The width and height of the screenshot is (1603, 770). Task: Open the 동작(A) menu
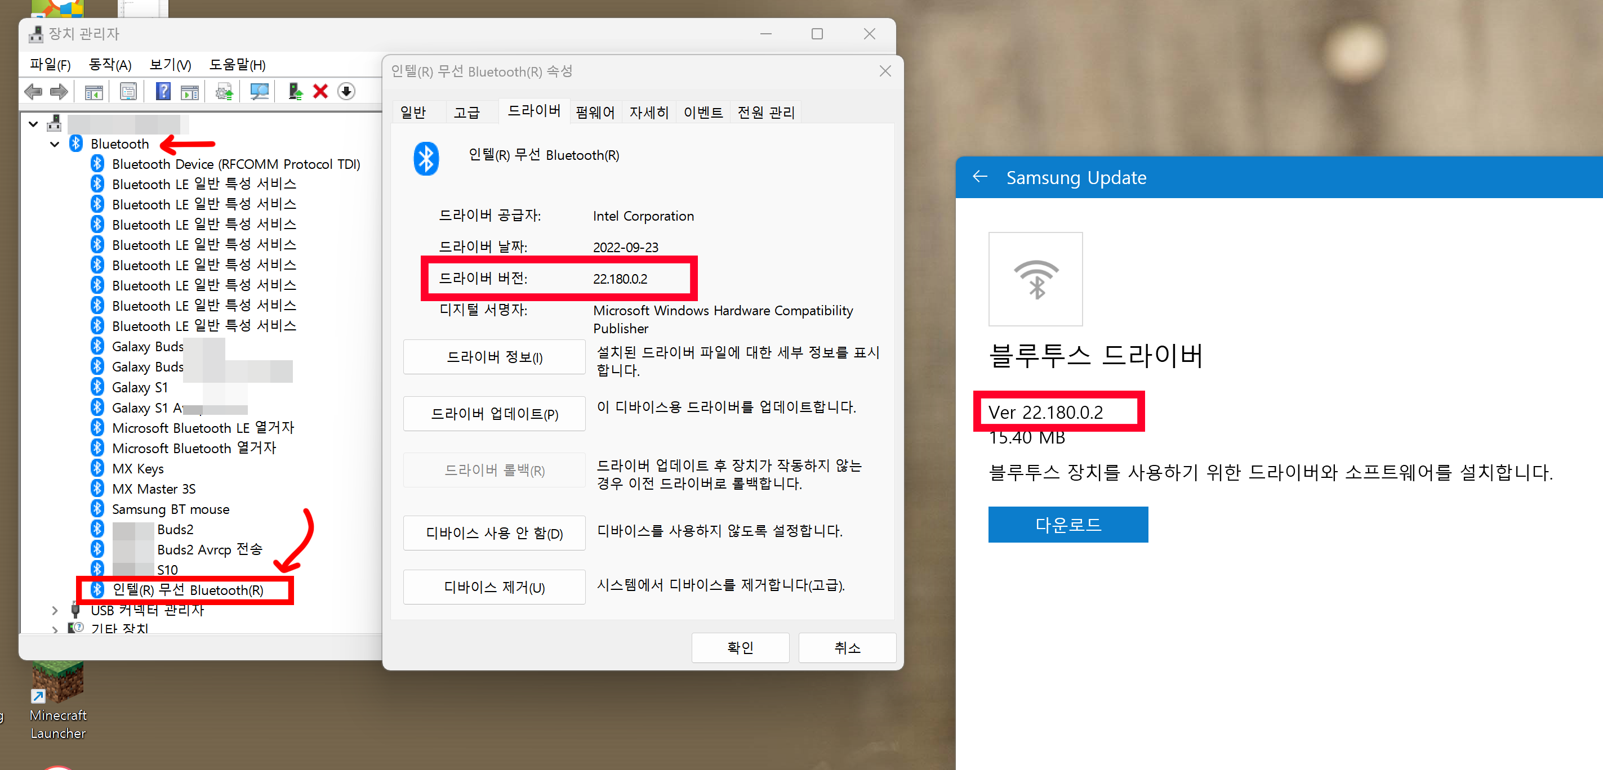click(x=109, y=65)
